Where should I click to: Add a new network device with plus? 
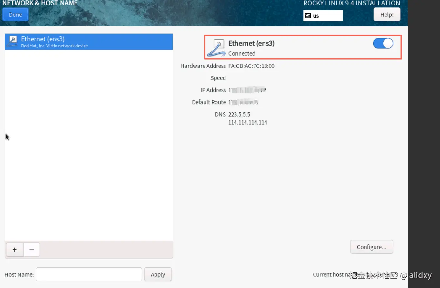(x=15, y=250)
